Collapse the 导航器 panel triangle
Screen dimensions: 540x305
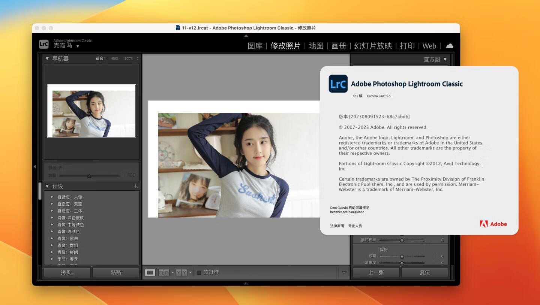(47, 58)
